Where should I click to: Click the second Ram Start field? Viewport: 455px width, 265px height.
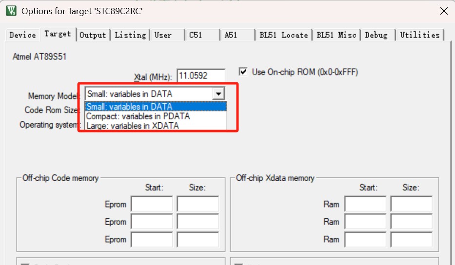click(365, 222)
